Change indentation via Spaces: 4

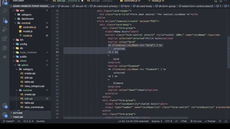click(x=157, y=121)
